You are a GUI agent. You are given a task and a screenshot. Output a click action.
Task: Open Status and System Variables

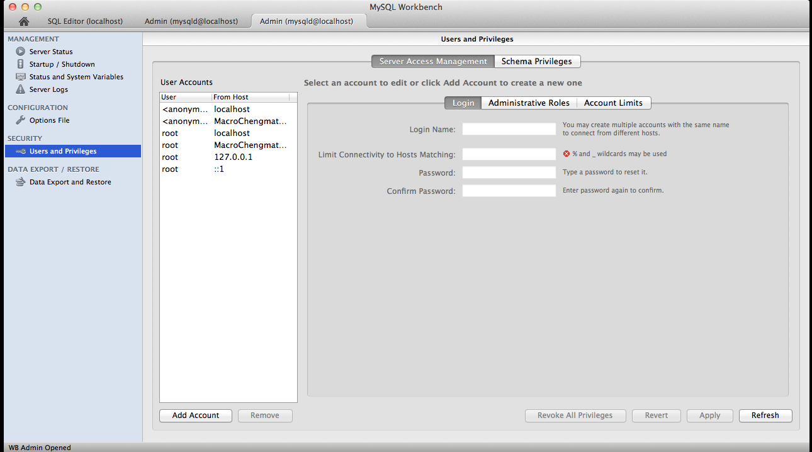76,77
